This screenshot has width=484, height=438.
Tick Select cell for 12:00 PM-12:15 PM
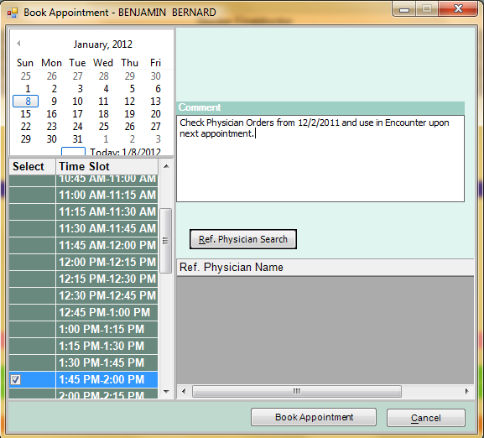[32, 262]
